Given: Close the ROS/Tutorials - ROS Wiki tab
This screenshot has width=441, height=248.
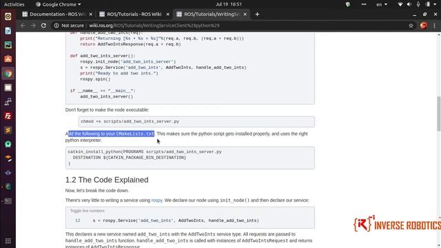Looking at the screenshot, I should coord(168,14).
